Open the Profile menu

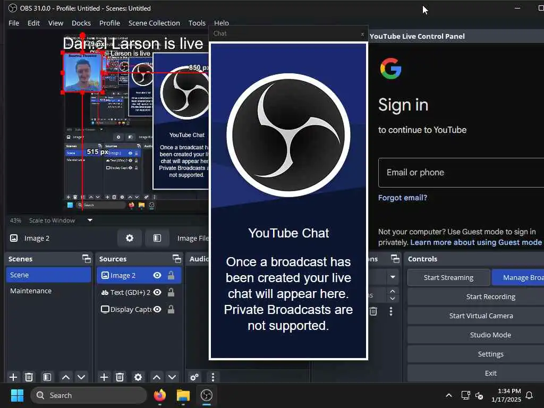point(109,23)
